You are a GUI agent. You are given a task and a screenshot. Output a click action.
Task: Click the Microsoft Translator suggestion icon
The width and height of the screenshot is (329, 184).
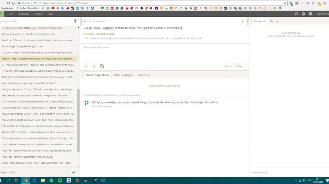coord(87,103)
